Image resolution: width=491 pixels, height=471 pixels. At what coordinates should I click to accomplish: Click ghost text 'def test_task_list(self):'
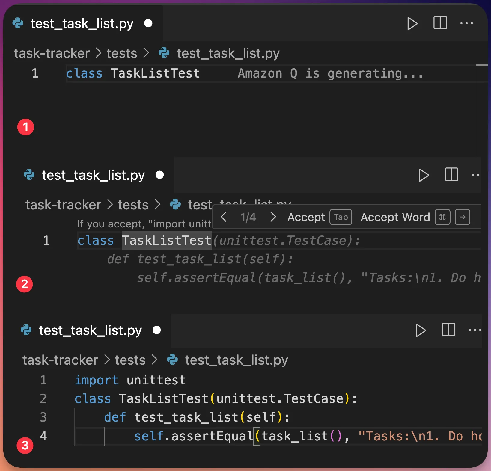pyautogui.click(x=200, y=259)
